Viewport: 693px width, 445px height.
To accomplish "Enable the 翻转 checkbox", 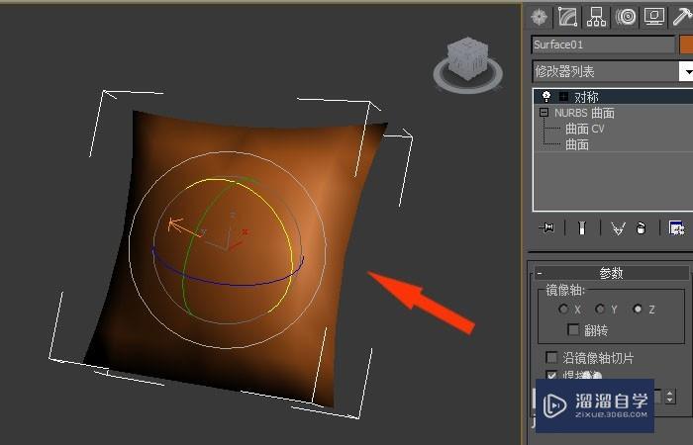I will click(x=573, y=329).
